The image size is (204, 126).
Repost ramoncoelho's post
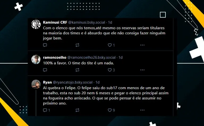(x=77, y=70)
